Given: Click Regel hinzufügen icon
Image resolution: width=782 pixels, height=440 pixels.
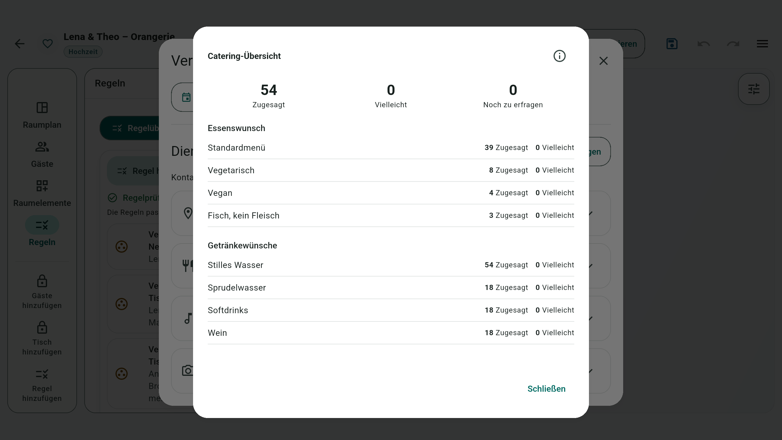Looking at the screenshot, I should (x=42, y=374).
